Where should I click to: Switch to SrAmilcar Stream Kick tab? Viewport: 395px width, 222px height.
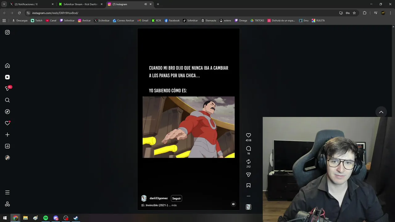(80, 4)
